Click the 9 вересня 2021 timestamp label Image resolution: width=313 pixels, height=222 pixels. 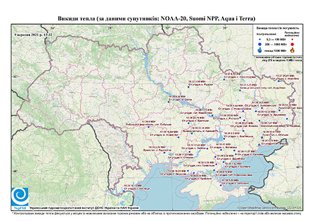click(x=33, y=34)
